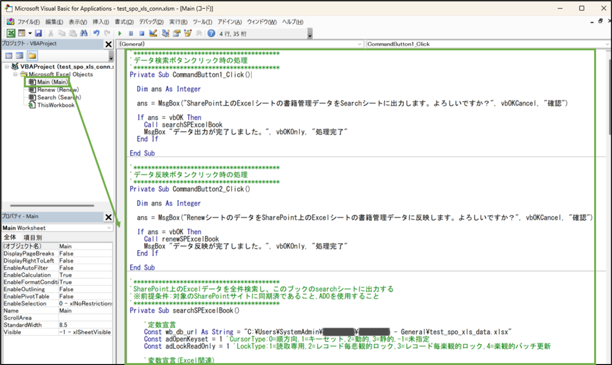Open the dropdown arrow beside Insert UserForm
Viewport: 612px width, 365px height.
(31, 33)
